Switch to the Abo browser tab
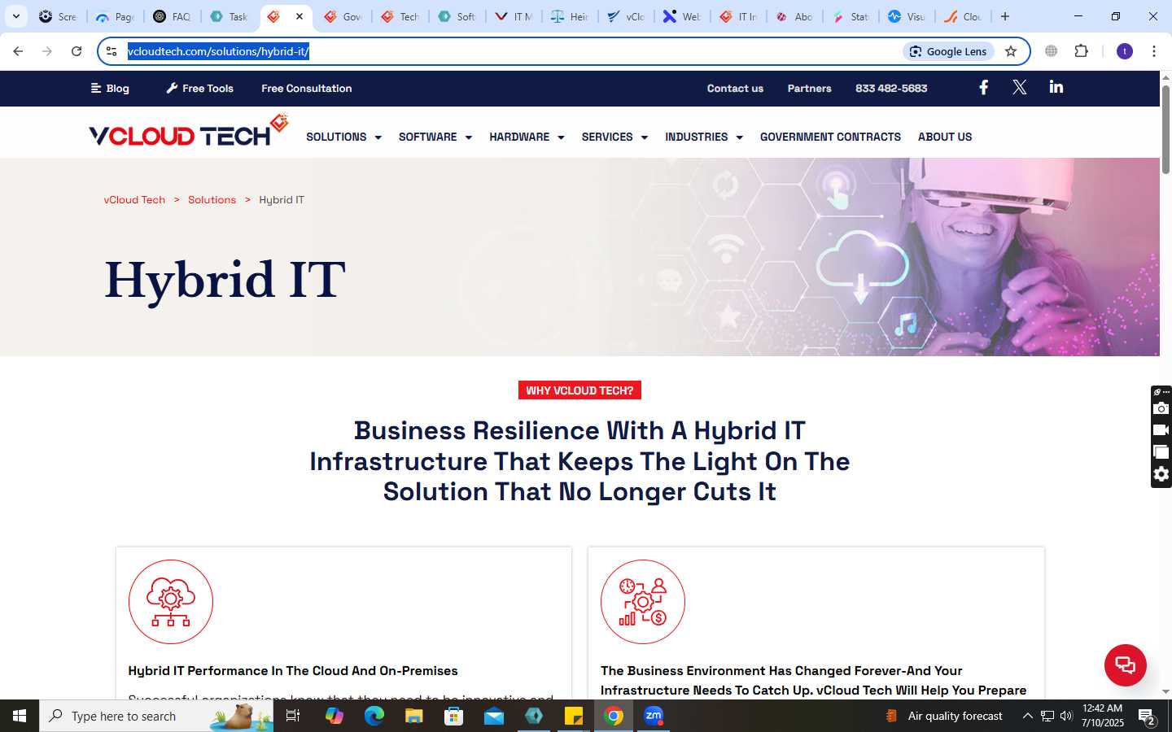Screen dimensions: 1172x732 click(x=794, y=16)
